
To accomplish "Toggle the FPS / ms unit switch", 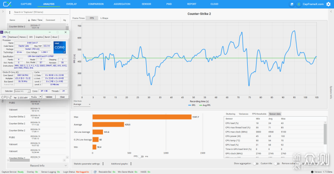I will coord(141,156).
